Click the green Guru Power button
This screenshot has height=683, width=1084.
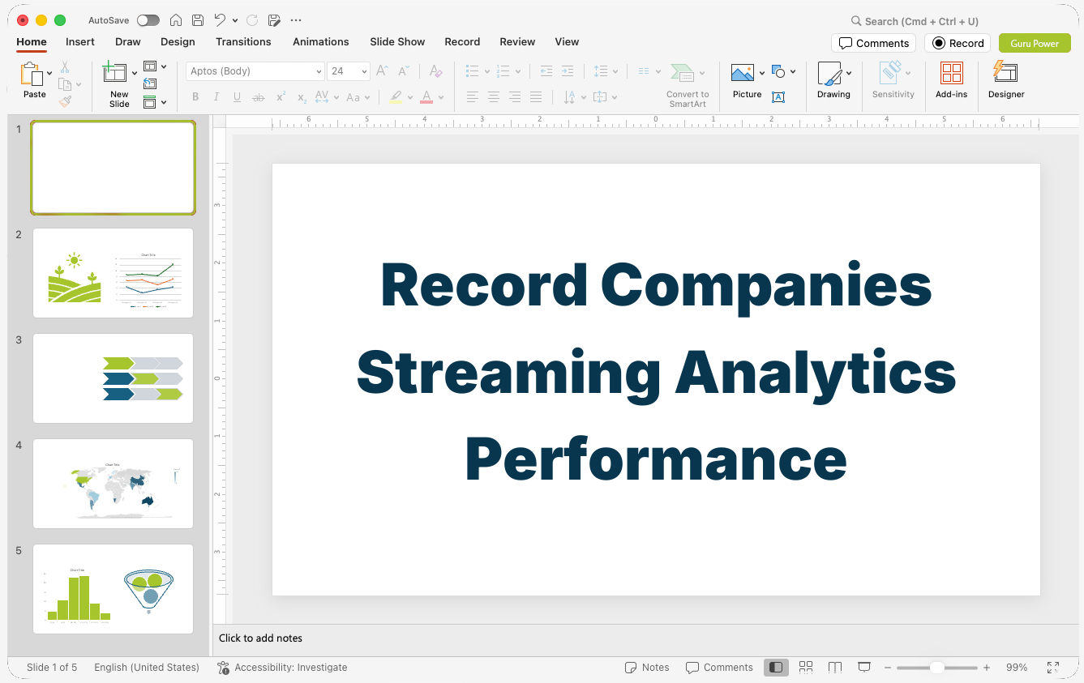[x=1035, y=43]
